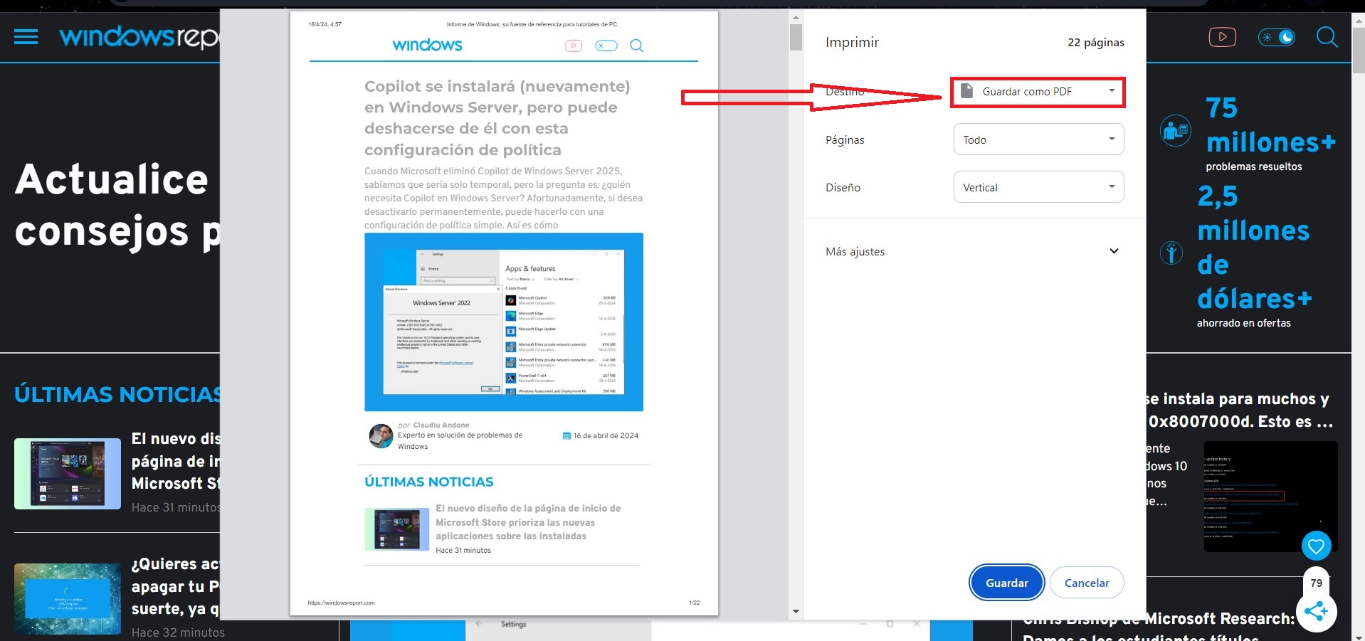
Task: Click the 'Imprimir' dialog title
Action: pos(852,43)
